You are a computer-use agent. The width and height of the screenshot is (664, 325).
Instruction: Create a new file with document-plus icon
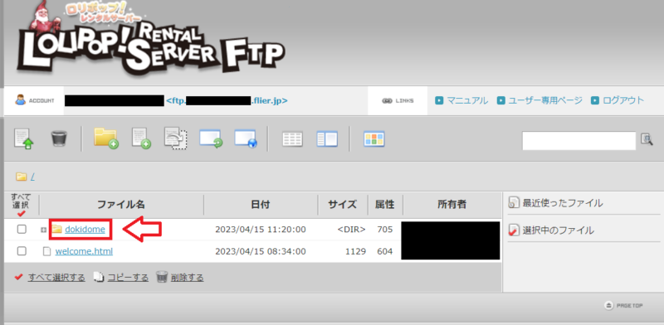click(141, 138)
